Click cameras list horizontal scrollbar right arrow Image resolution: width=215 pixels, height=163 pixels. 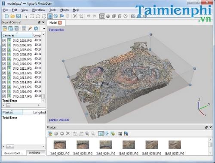point(39,105)
